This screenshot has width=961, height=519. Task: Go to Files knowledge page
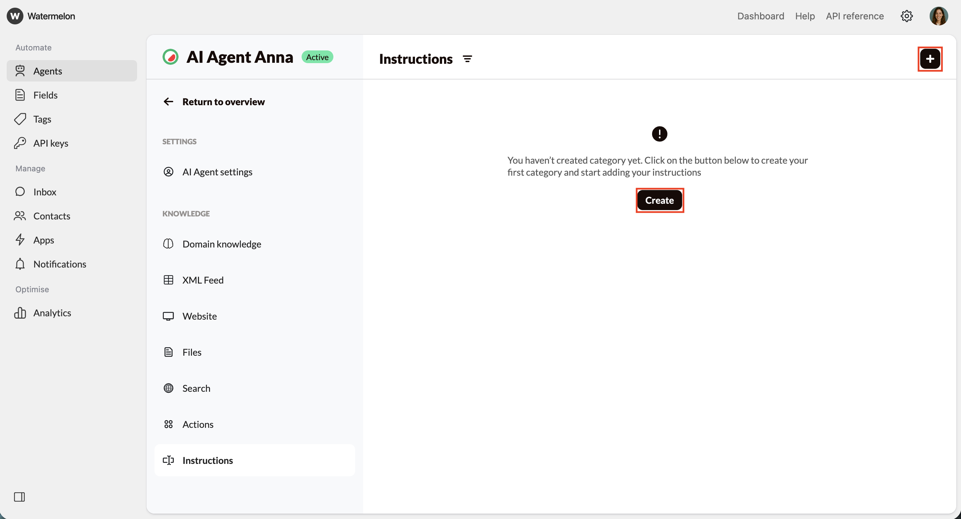click(192, 352)
